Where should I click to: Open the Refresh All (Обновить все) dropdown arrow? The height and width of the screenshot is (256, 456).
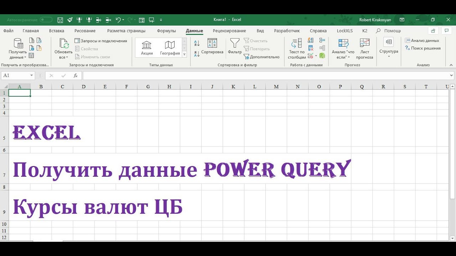click(x=67, y=57)
